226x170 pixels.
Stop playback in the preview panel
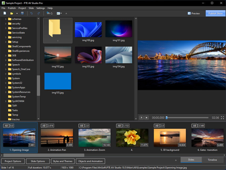pyautogui.click(x=146, y=118)
